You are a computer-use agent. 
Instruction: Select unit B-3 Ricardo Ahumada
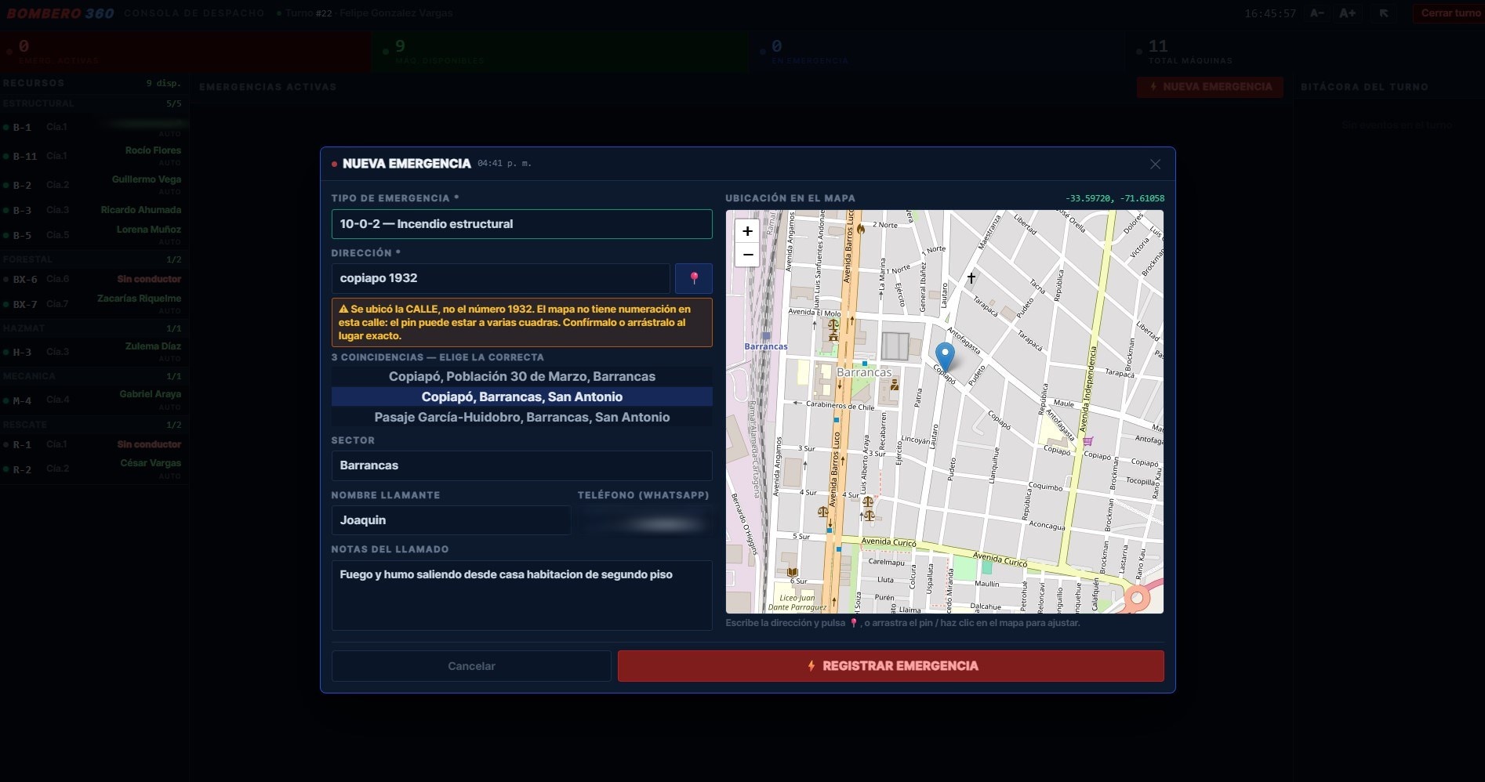coord(94,210)
